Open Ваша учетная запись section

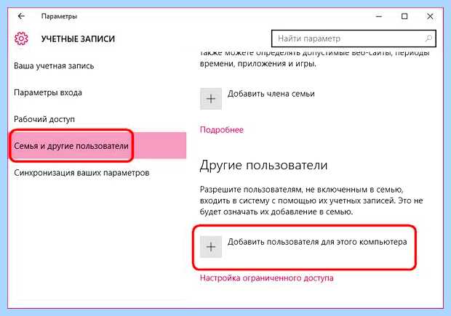[x=54, y=66]
